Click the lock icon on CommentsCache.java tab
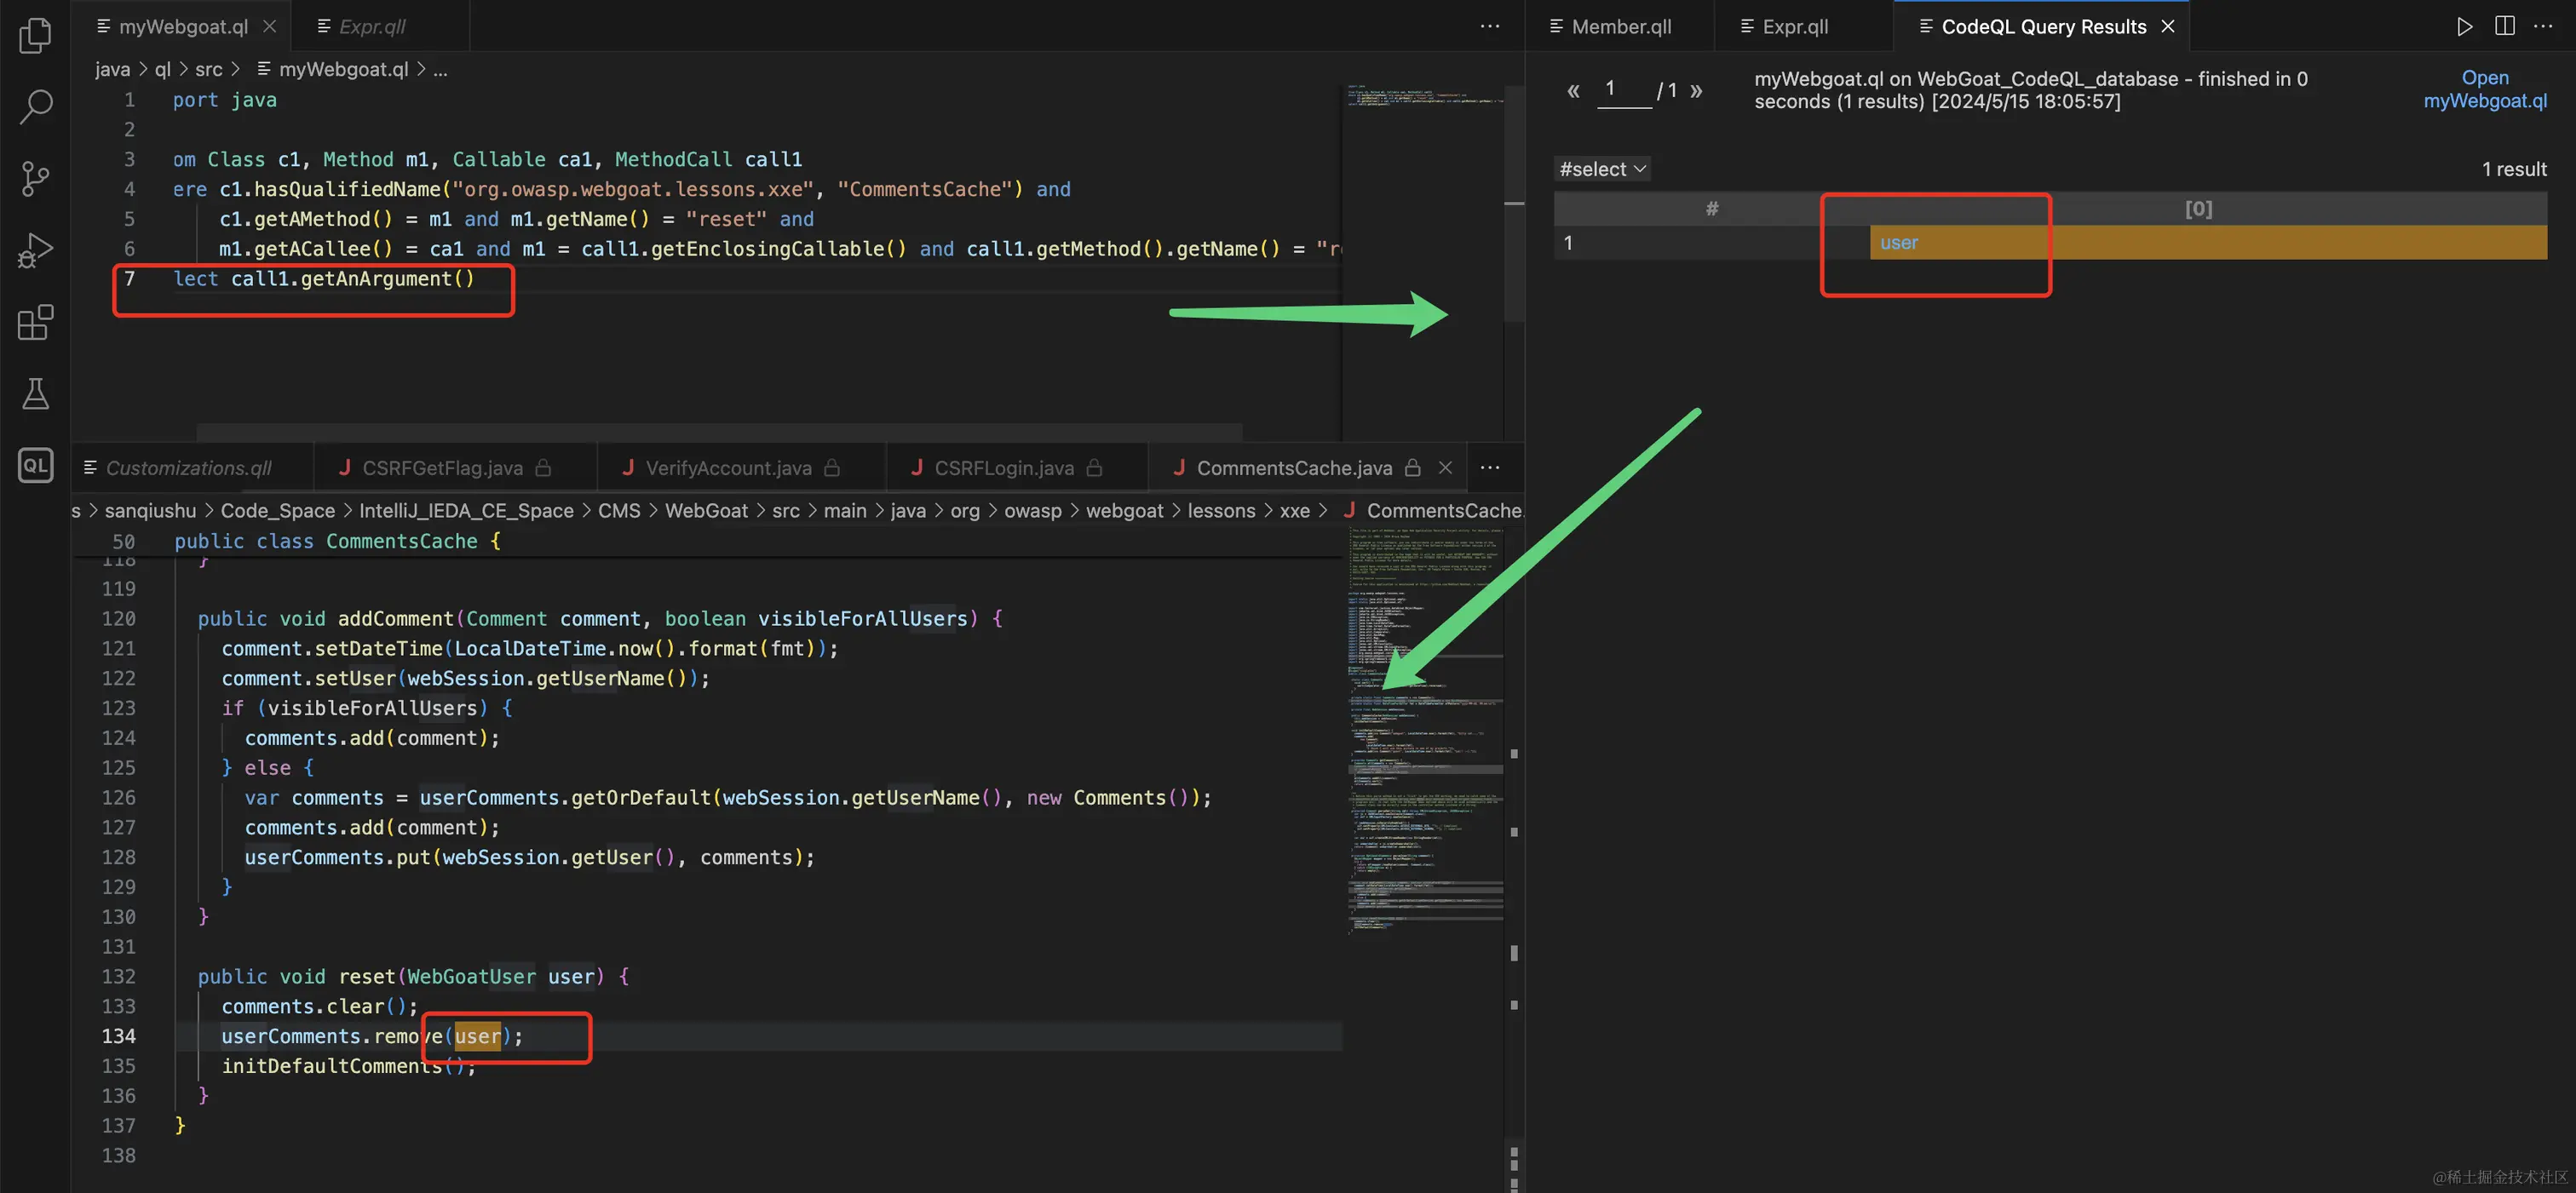 [1413, 468]
